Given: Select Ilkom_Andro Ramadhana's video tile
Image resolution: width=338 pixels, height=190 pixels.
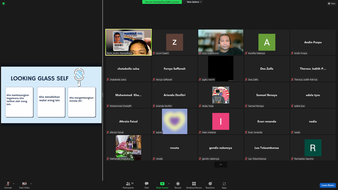Looking at the screenshot, I should pos(128,42).
